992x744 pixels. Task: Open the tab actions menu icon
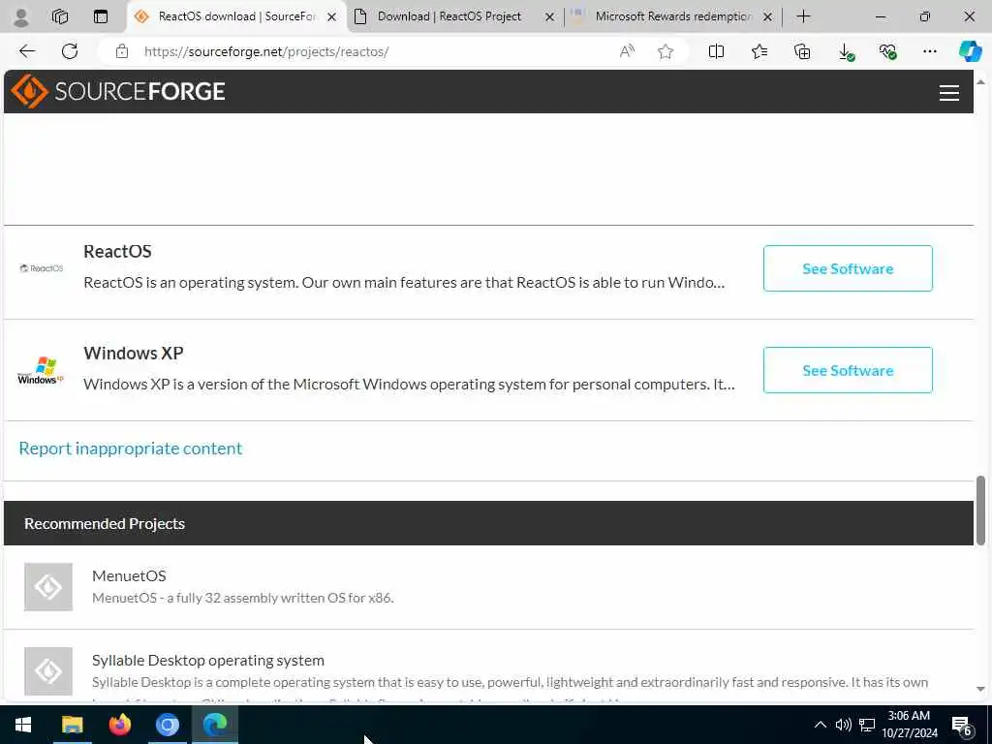coord(101,17)
